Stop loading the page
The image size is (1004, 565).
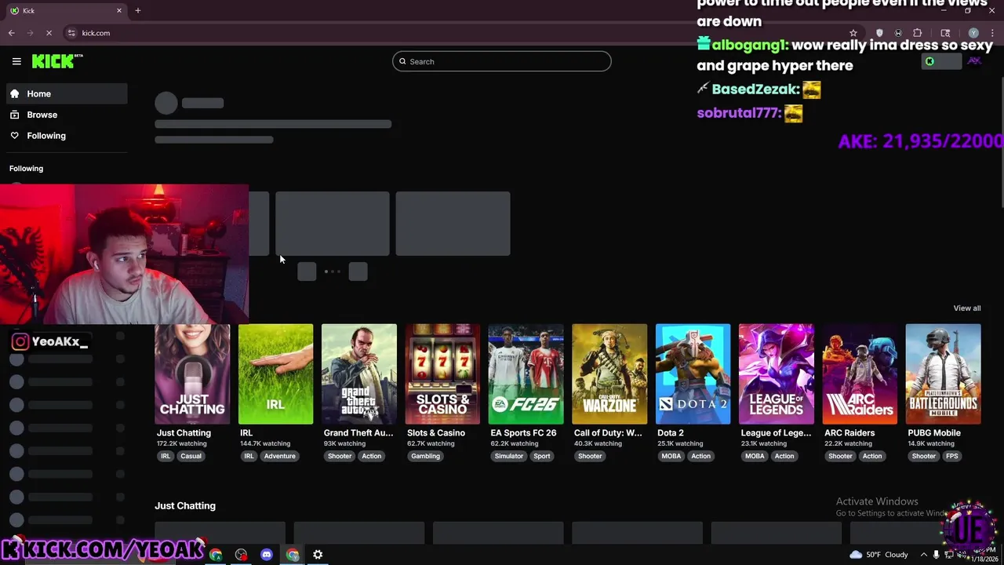coord(49,33)
